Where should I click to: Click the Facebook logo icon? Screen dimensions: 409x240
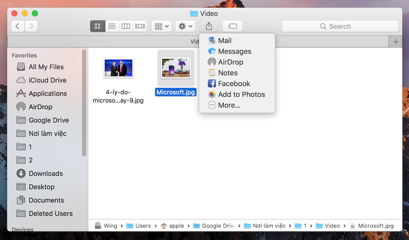[212, 84]
